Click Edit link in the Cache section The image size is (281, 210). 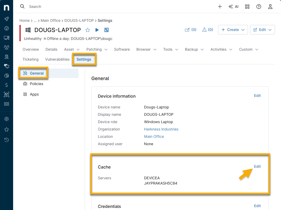pyautogui.click(x=257, y=166)
